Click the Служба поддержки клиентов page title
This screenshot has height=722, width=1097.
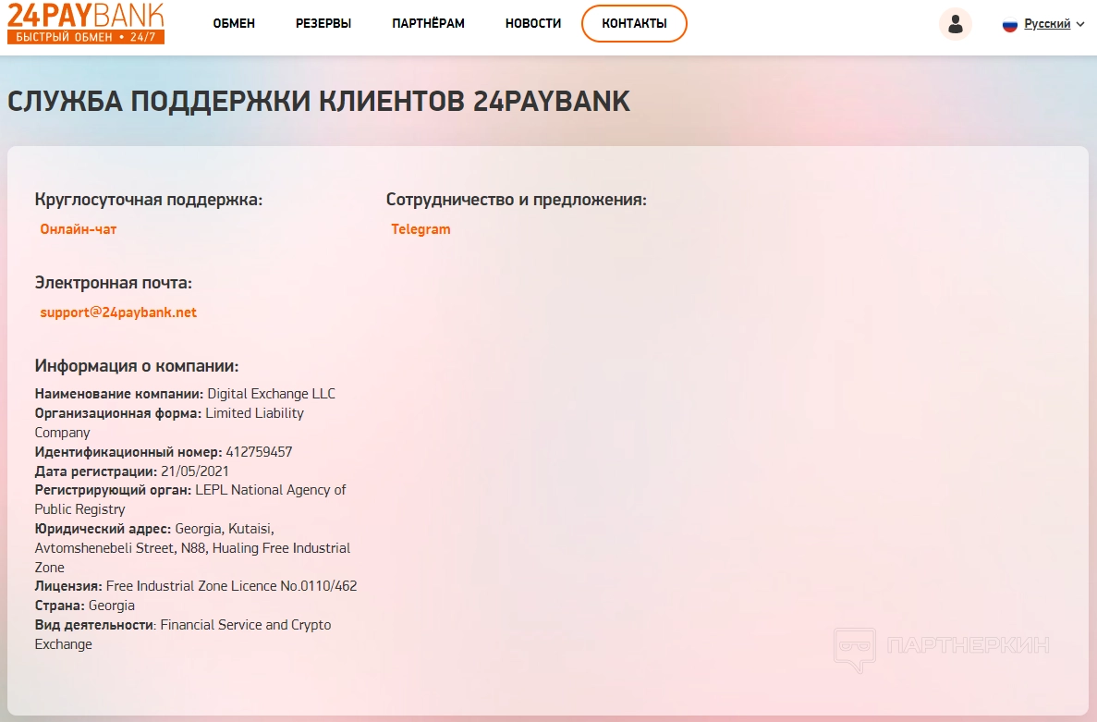tap(319, 102)
